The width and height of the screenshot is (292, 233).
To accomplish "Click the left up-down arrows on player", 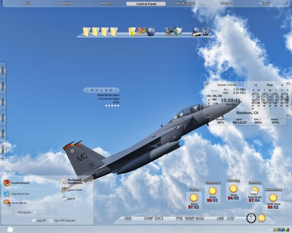I will point(86,90).
